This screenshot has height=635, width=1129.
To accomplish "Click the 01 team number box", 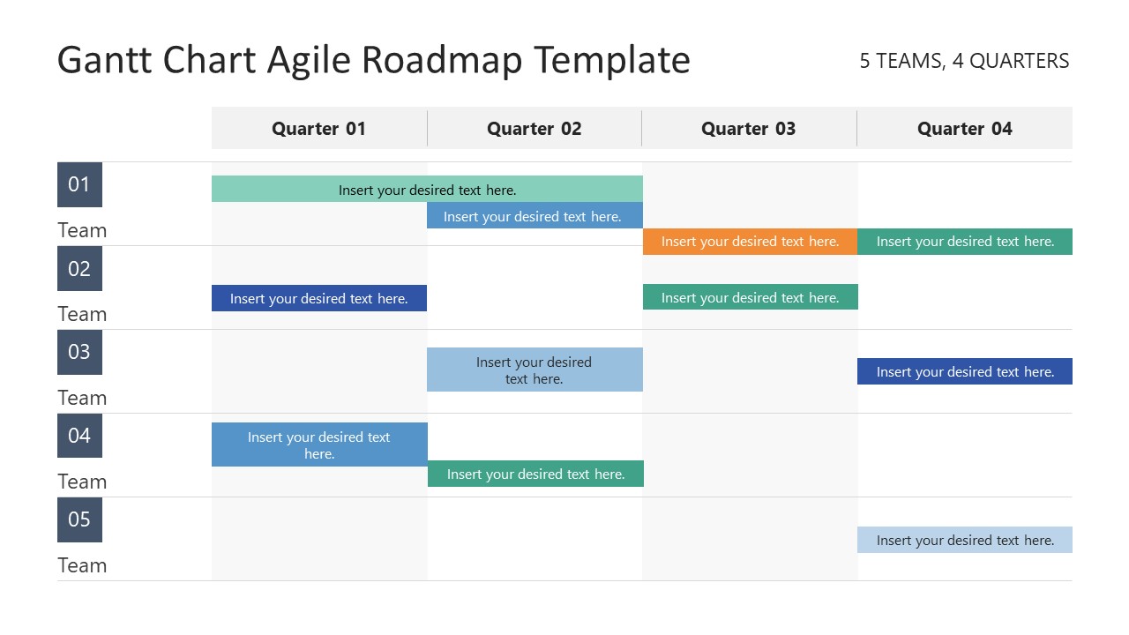I will pos(79,184).
